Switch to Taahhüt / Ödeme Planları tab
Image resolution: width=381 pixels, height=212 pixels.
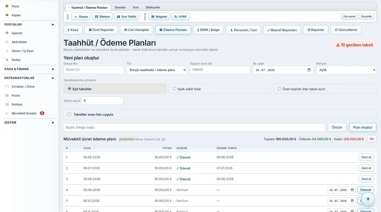tap(88, 7)
